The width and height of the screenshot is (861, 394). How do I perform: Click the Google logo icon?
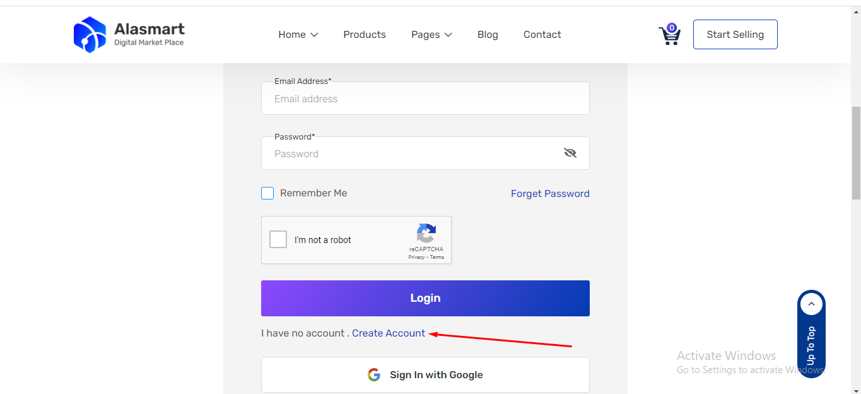coord(374,375)
